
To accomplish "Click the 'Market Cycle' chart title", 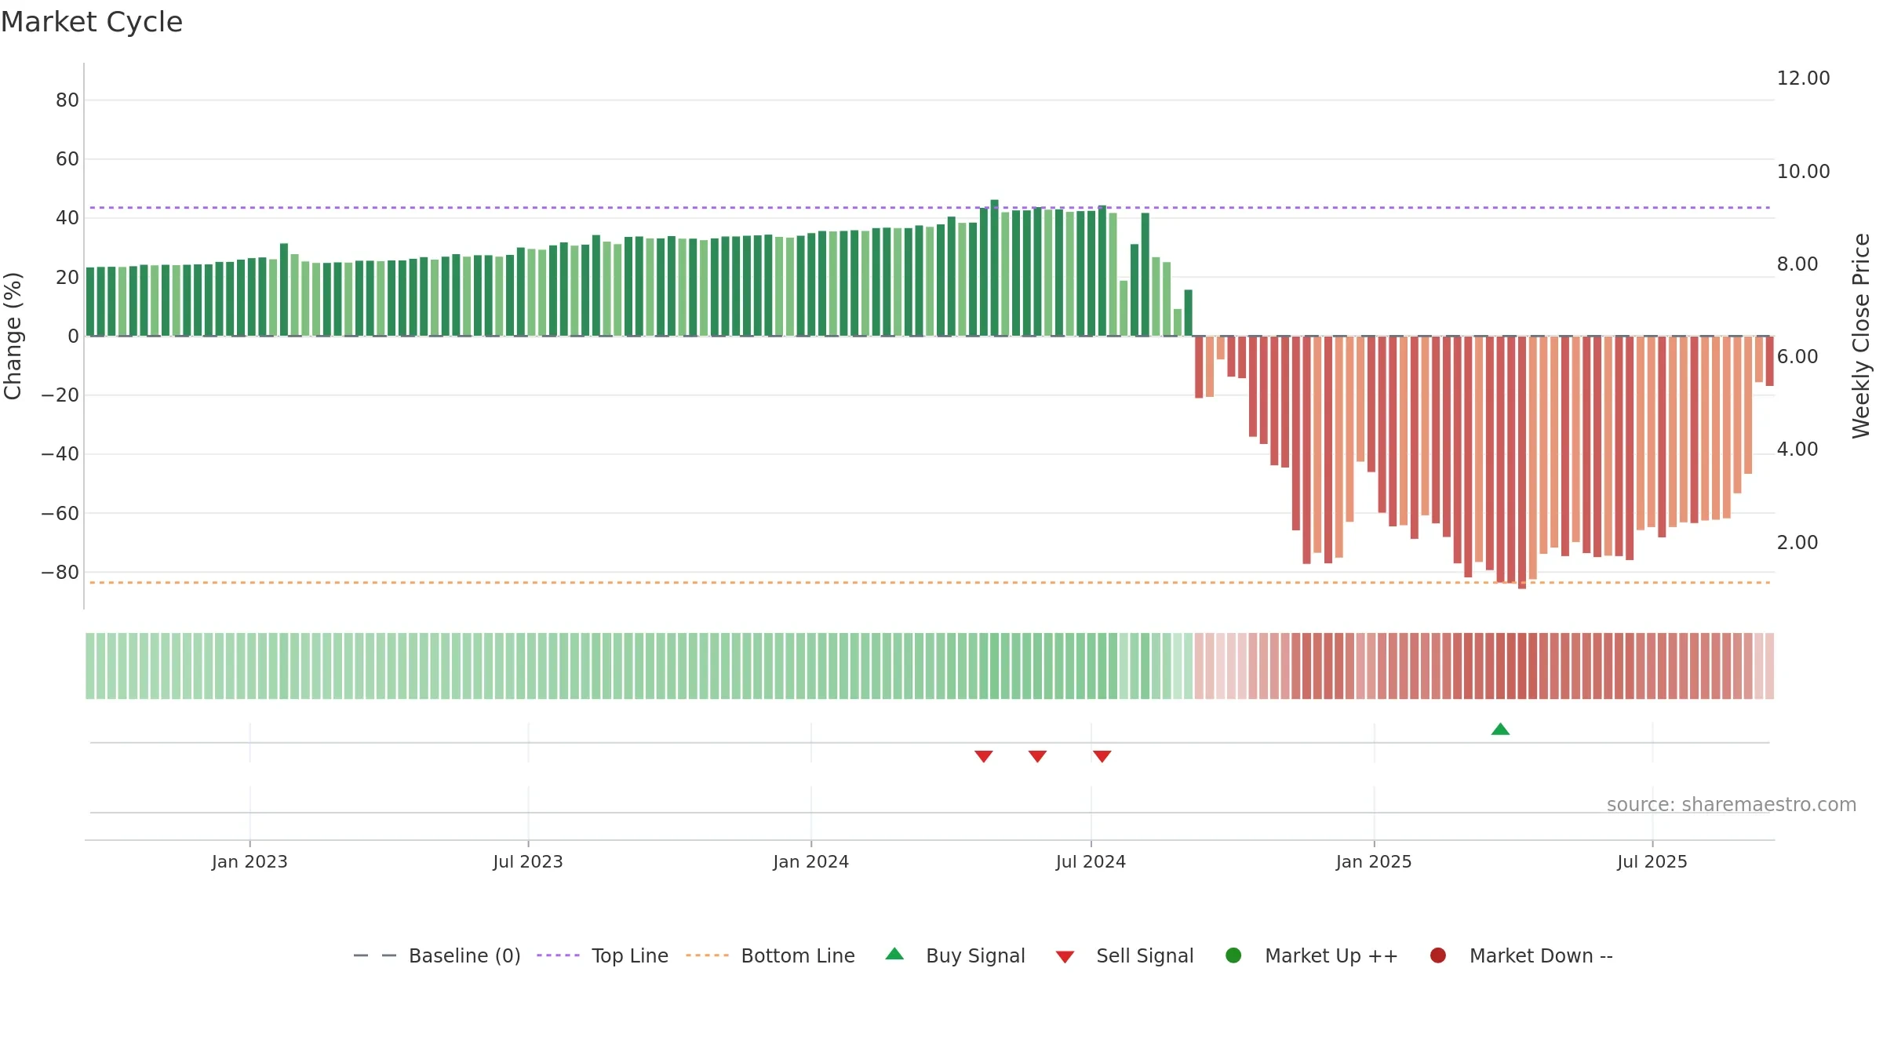I will coord(92,22).
